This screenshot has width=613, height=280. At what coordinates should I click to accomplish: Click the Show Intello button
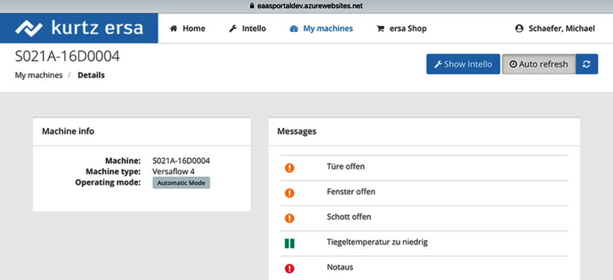[463, 64]
